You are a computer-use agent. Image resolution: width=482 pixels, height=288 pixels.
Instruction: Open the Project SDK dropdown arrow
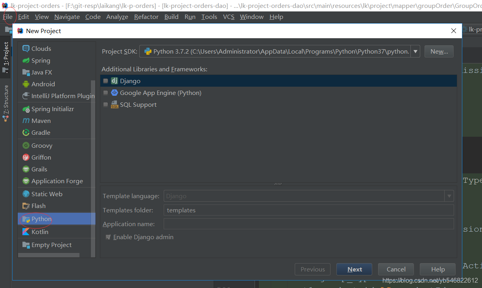pyautogui.click(x=416, y=52)
